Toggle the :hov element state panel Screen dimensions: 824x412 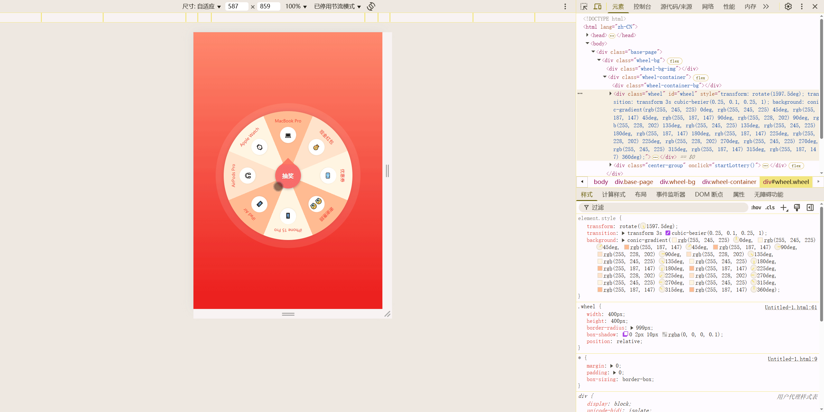click(x=756, y=207)
